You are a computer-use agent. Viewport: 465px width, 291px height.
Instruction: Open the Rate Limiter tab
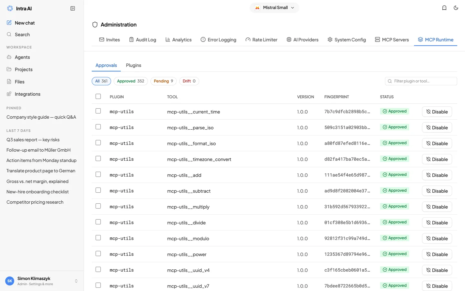261,39
